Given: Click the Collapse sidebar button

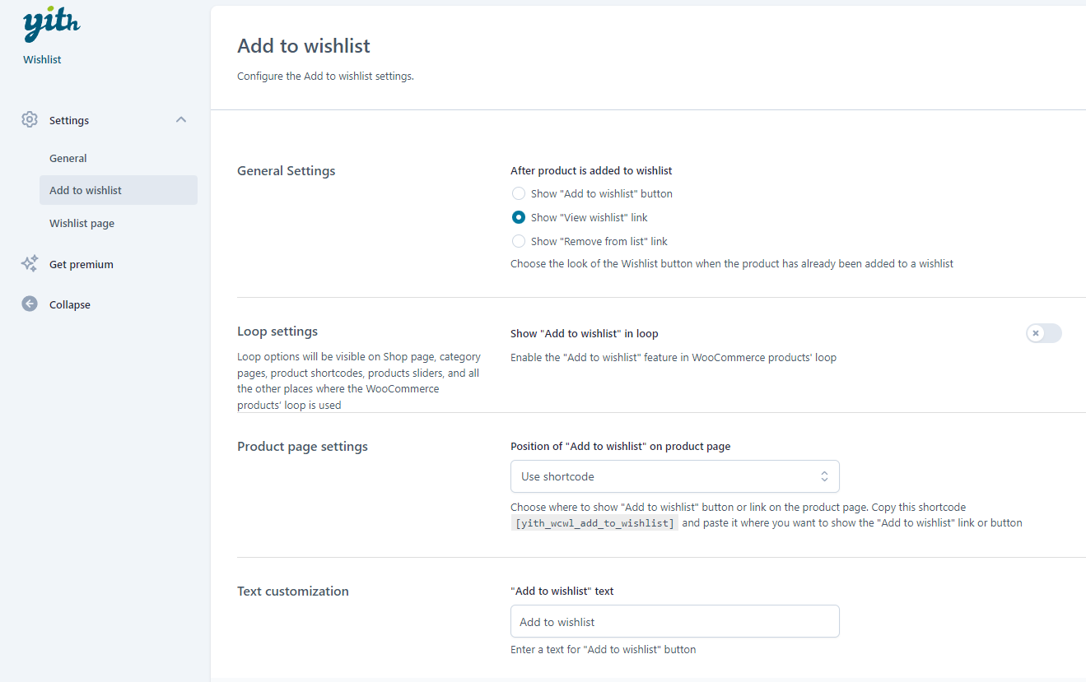Looking at the screenshot, I should point(70,305).
